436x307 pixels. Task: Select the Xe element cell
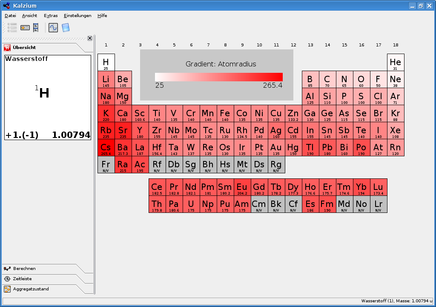pos(396,130)
